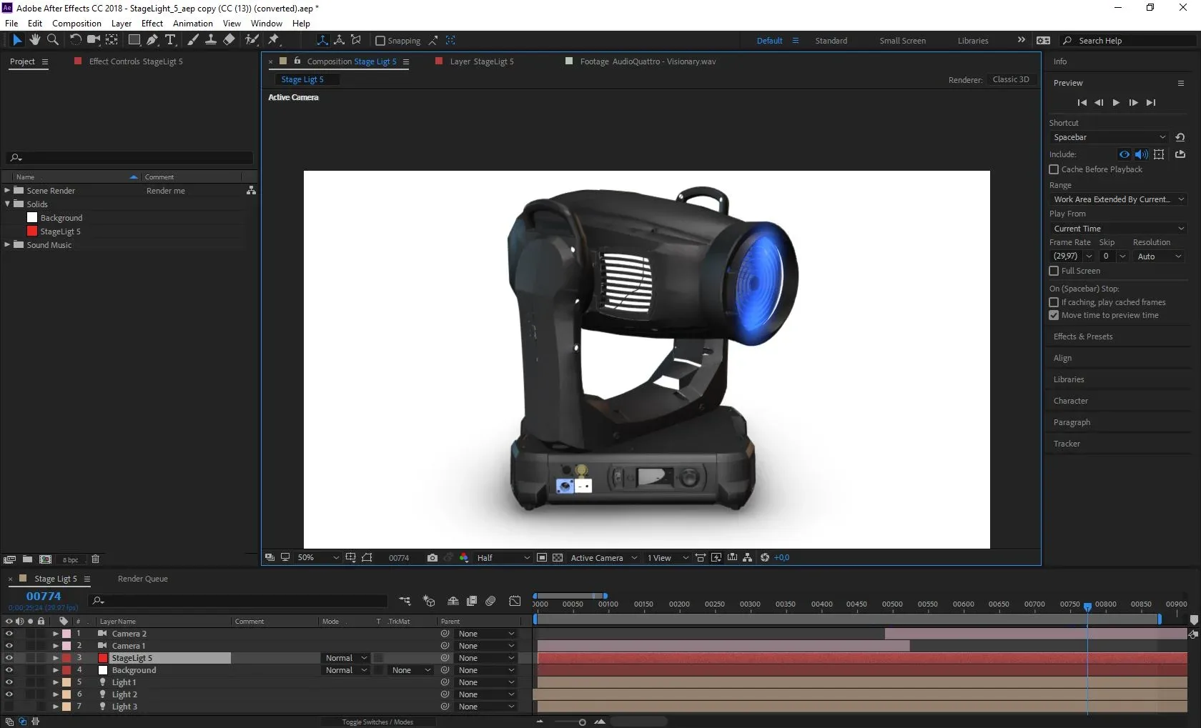Toggle include audio speaker in Preview panel
The width and height of the screenshot is (1201, 728).
pos(1142,154)
